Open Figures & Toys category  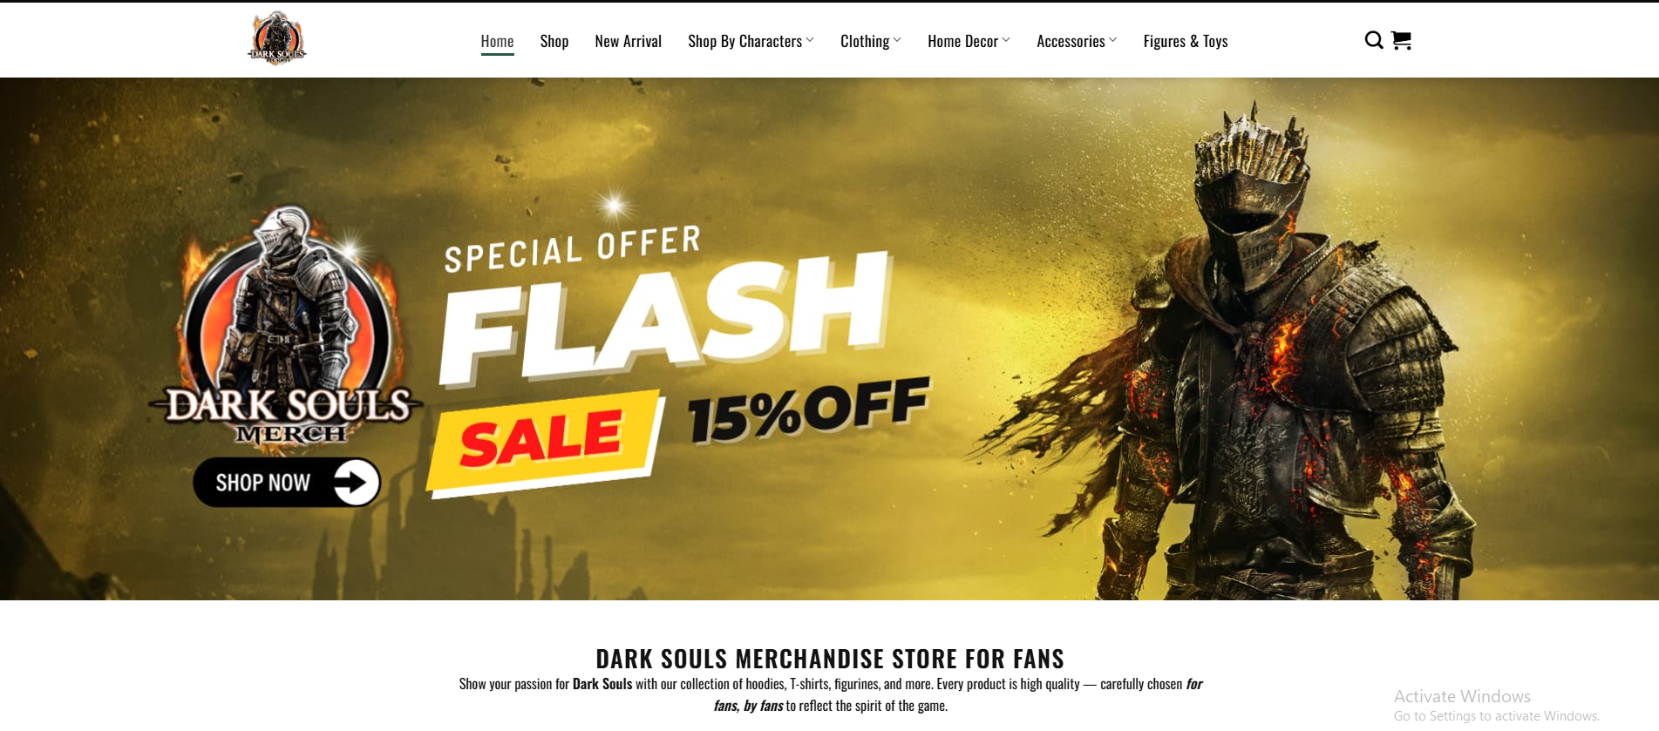click(x=1185, y=41)
